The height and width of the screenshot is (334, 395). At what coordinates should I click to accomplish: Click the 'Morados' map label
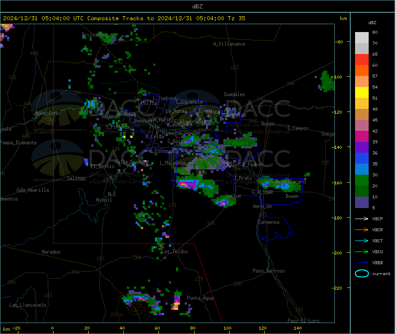[x=51, y=252]
